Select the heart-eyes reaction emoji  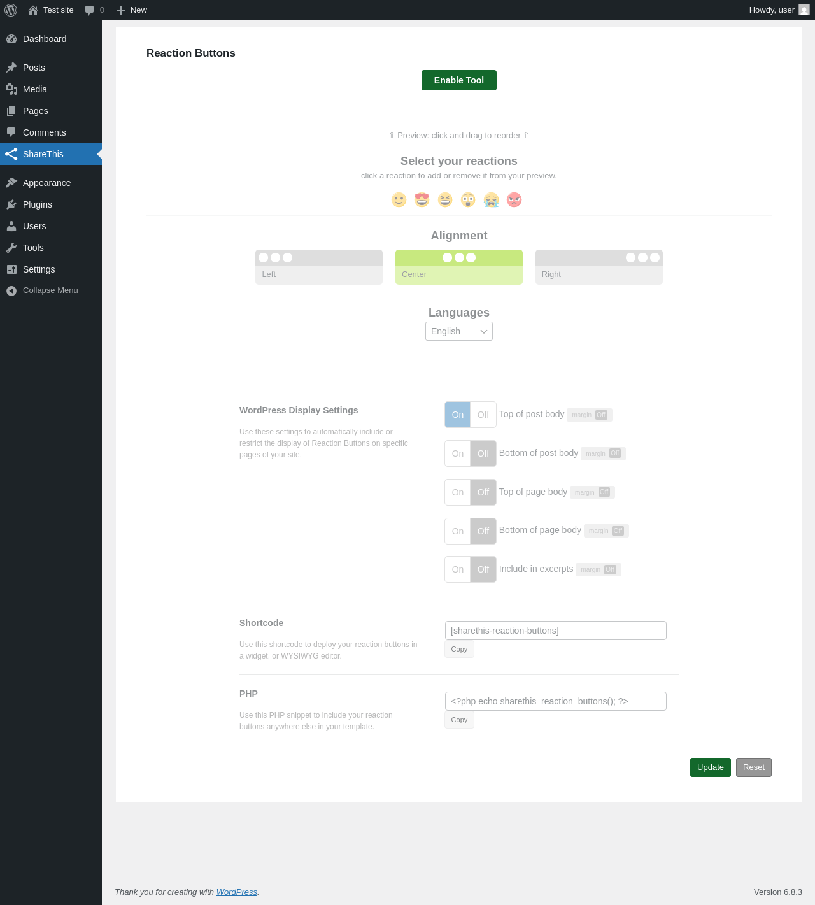(422, 200)
